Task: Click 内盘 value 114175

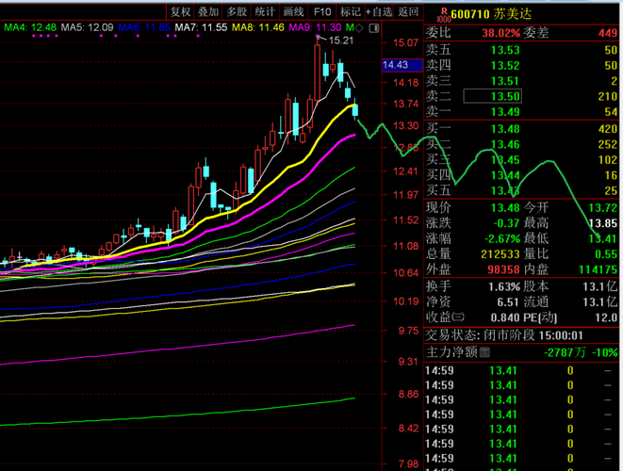Action: [x=598, y=269]
